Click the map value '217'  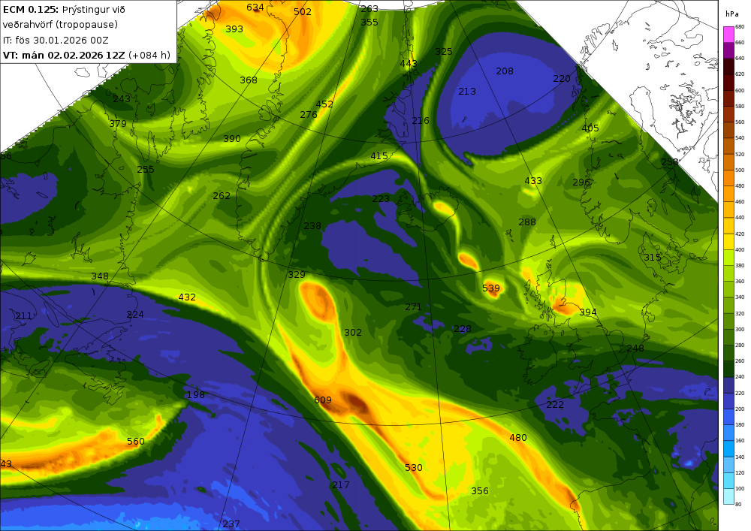click(x=340, y=485)
